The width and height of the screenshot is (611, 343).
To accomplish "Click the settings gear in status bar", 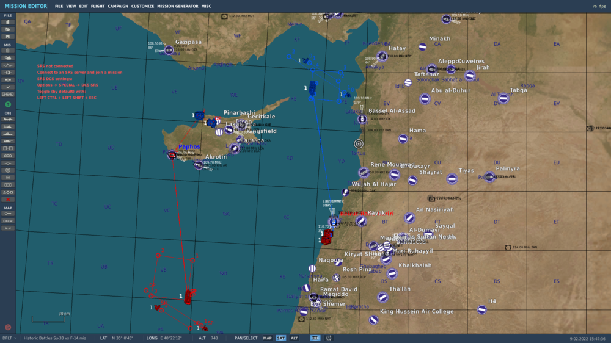I will click(x=329, y=338).
